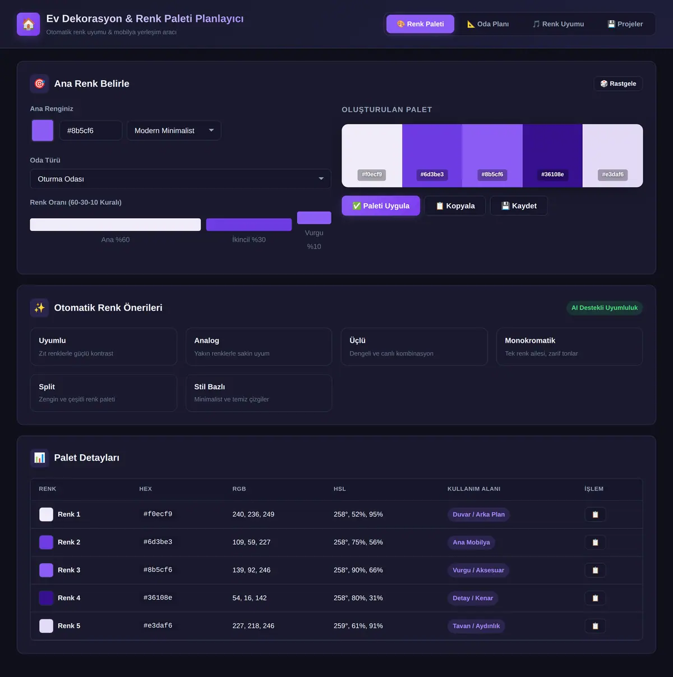This screenshot has width=673, height=677.
Task: Expand the Oturma Odası room type dropdown
Action: [180, 179]
